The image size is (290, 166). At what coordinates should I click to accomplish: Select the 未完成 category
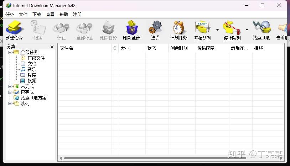27,86
